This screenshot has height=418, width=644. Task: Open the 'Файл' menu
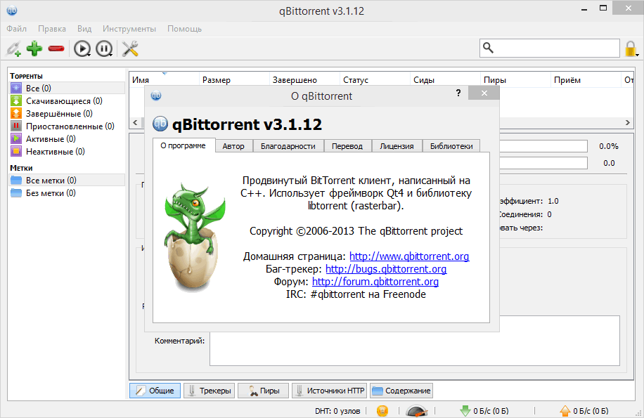click(16, 29)
